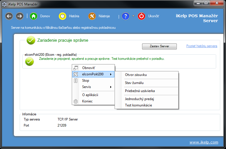Click the back arrow navigation icon

coord(9,16)
